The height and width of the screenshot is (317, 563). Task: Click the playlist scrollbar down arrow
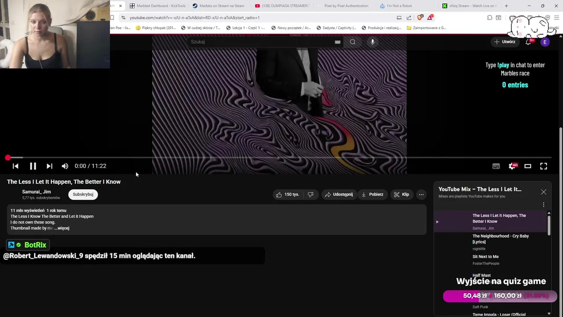pos(549,313)
